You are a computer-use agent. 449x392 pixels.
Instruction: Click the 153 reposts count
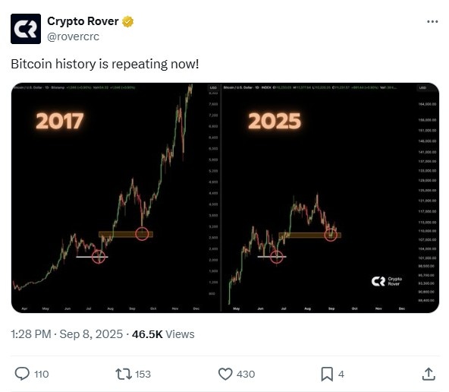click(x=143, y=375)
